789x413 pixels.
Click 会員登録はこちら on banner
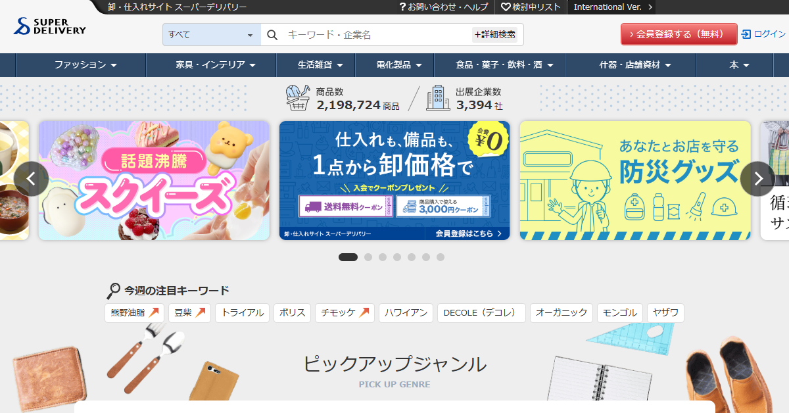(x=468, y=233)
